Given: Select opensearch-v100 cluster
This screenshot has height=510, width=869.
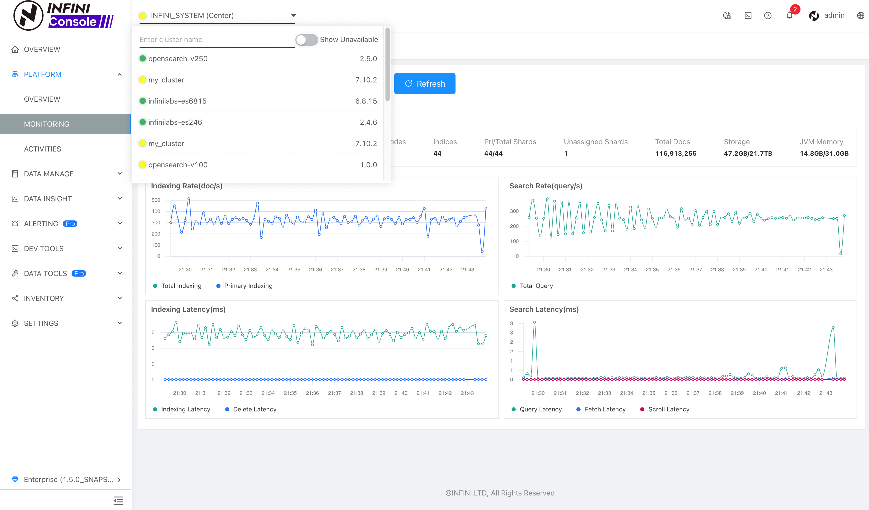Looking at the screenshot, I should click(258, 164).
